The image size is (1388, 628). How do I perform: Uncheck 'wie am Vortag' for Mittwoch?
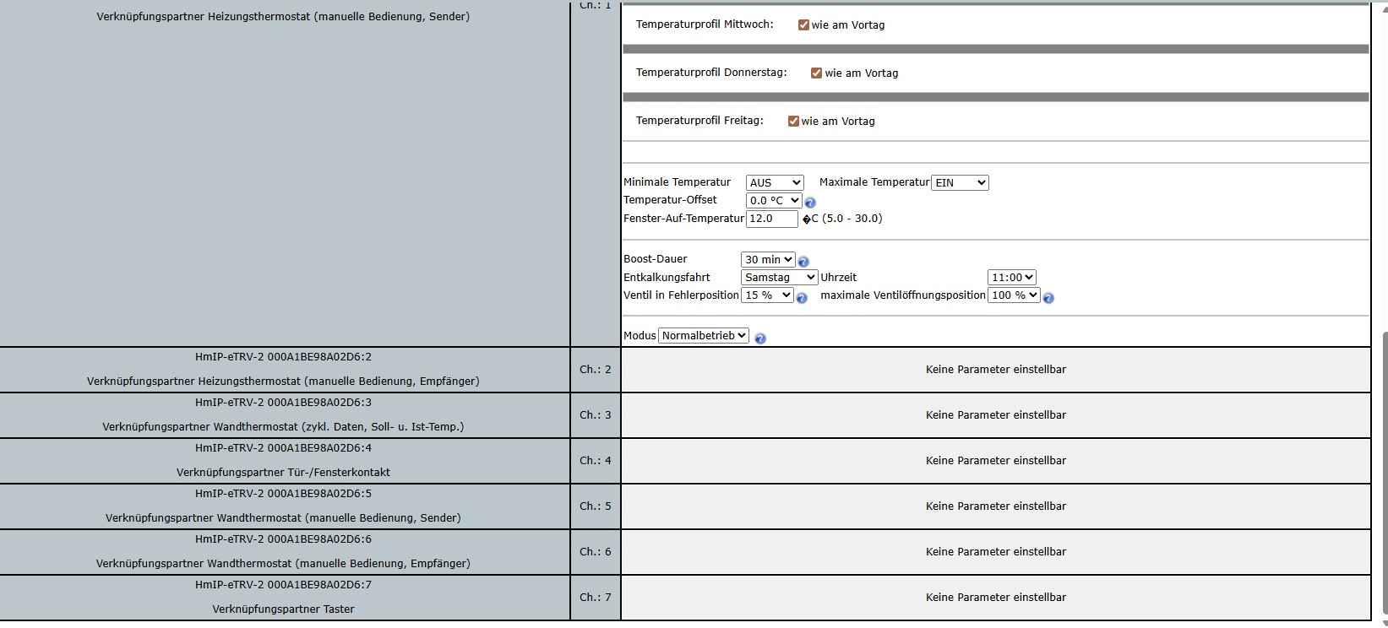point(803,25)
